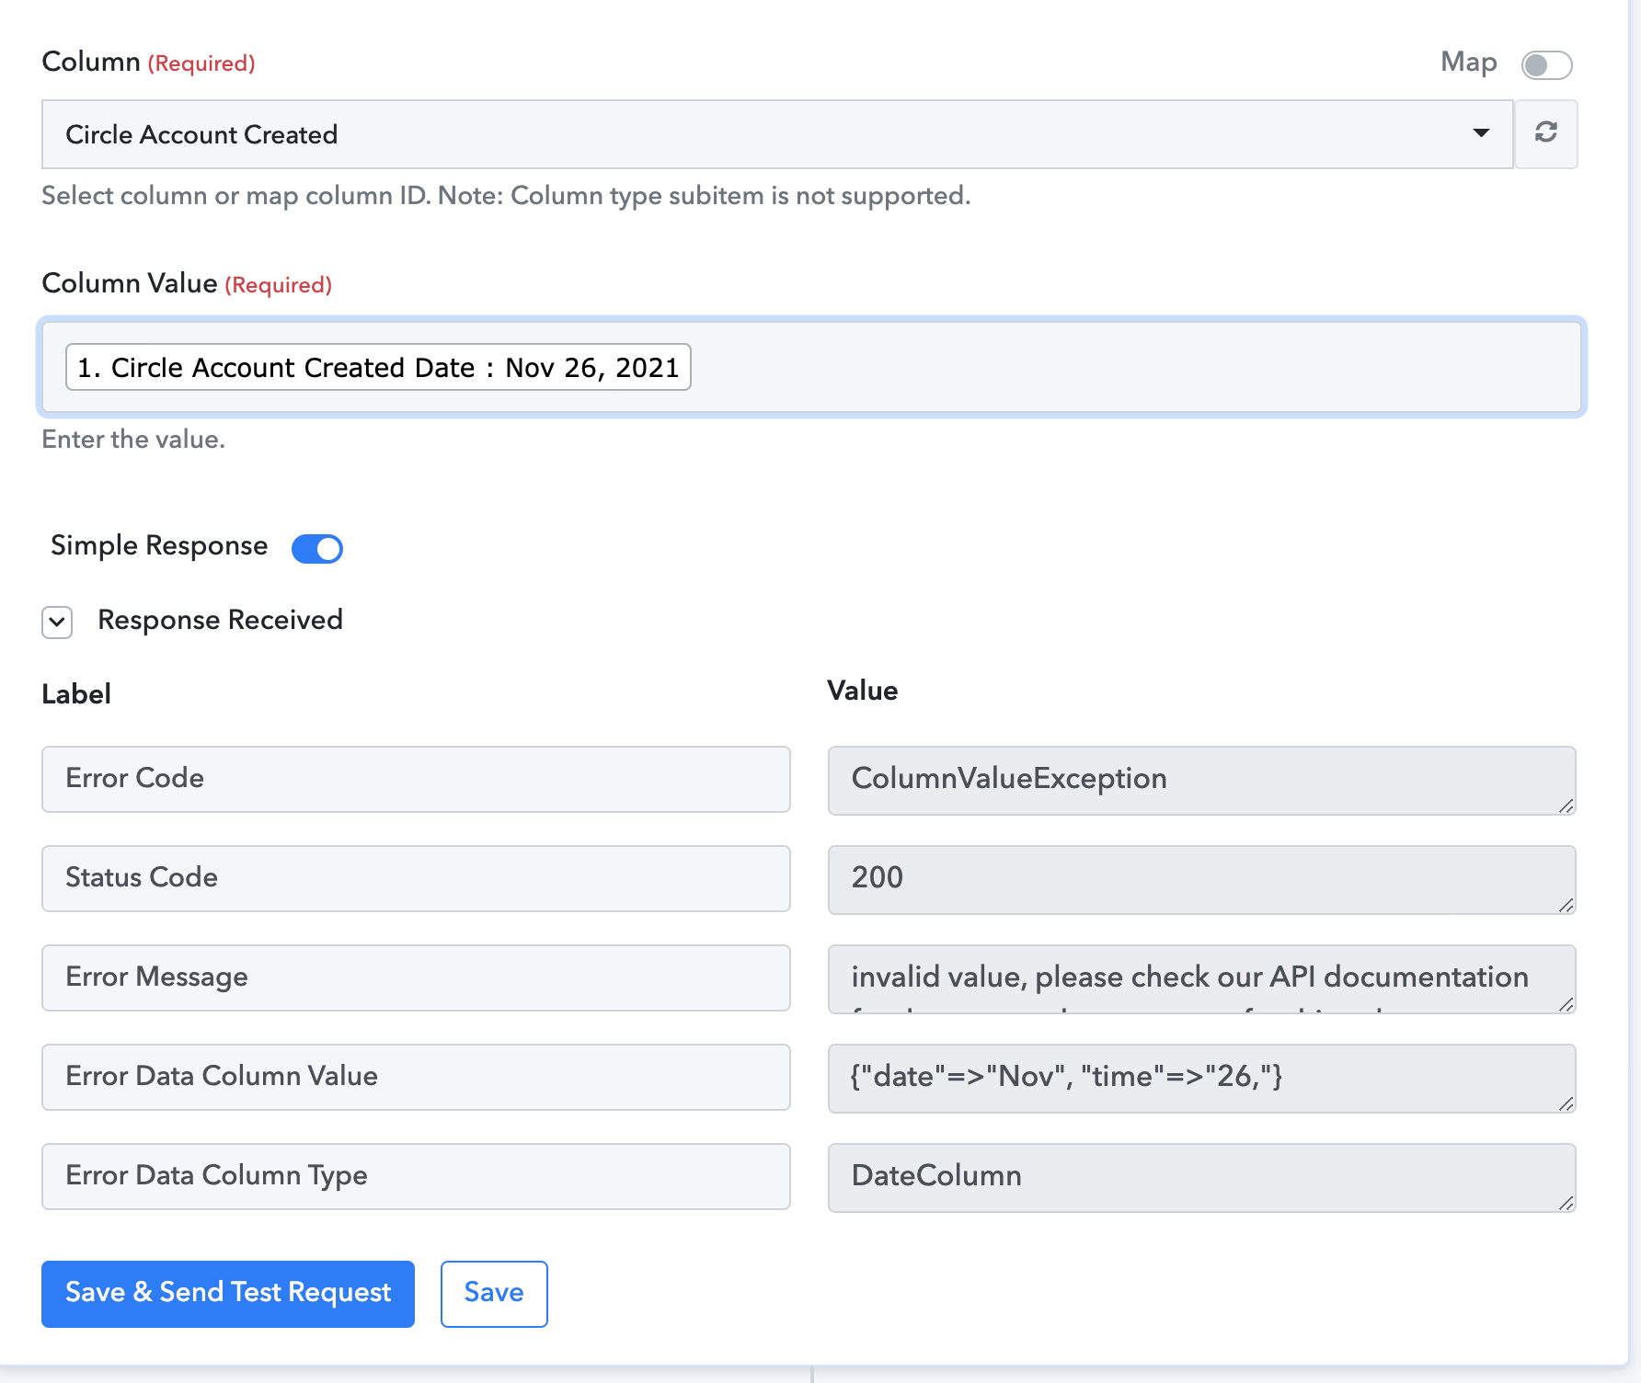Click the invalid value error message box
1641x1383 pixels.
click(1201, 978)
